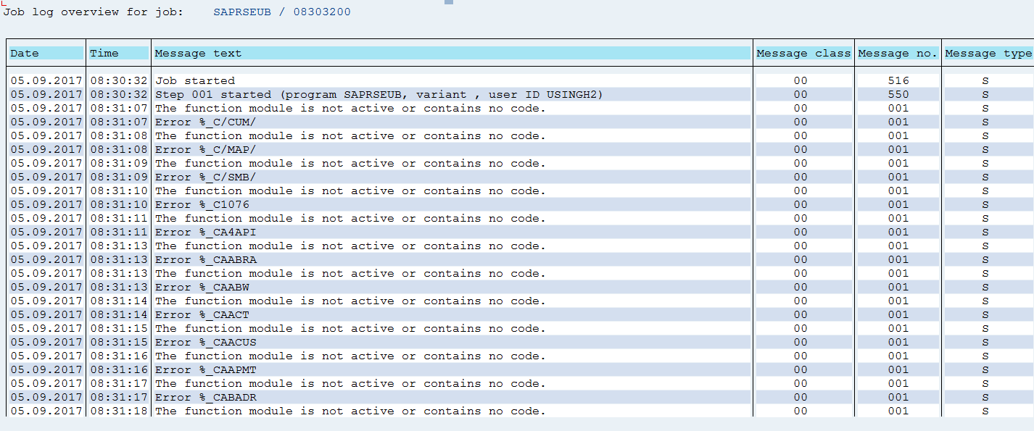Viewport: 1034px width, 431px height.
Task: Select the 'Step 001 started' message text
Action: 379,94
